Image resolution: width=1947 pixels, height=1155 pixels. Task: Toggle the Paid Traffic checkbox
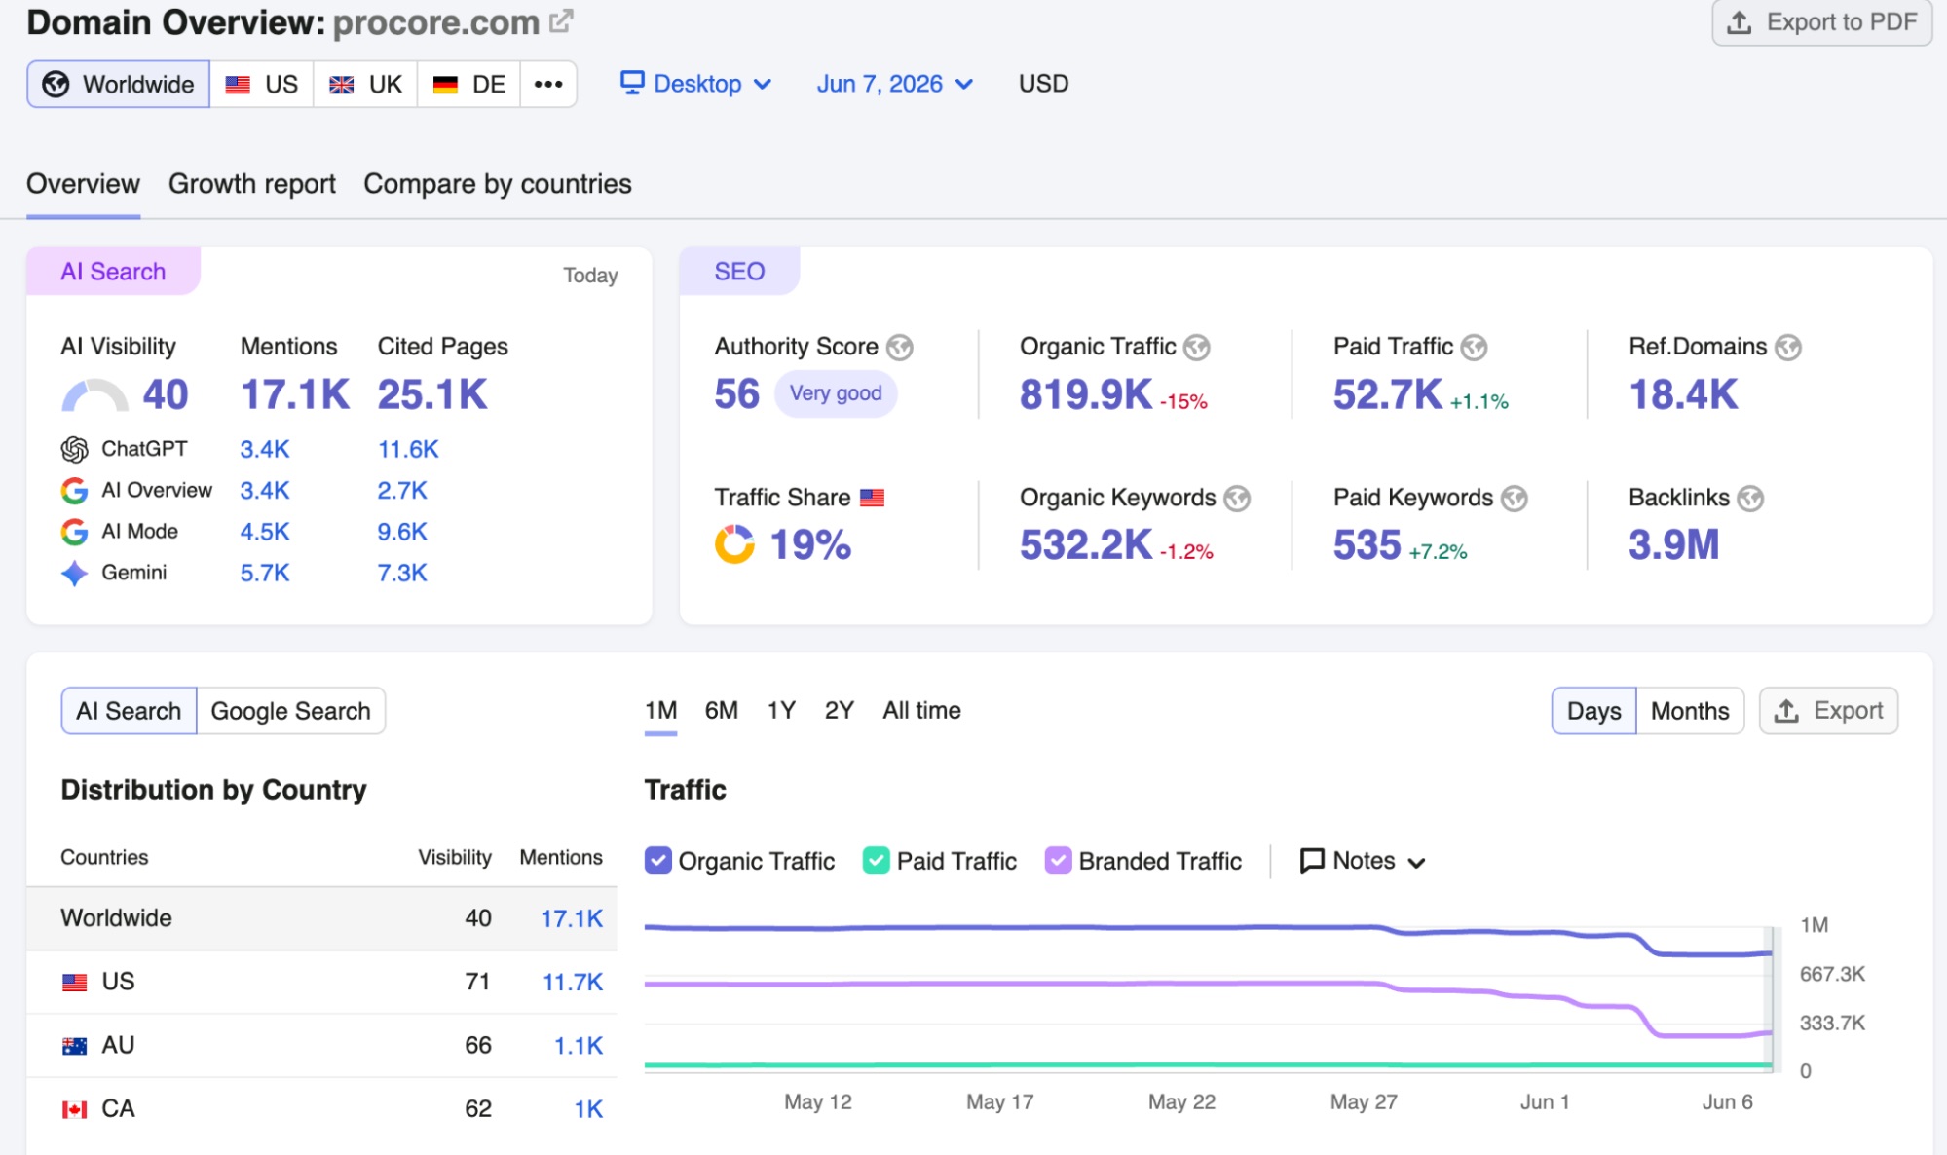(877, 861)
